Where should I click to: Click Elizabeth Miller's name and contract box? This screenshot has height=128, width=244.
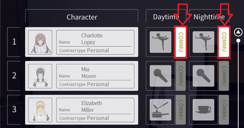95,110
